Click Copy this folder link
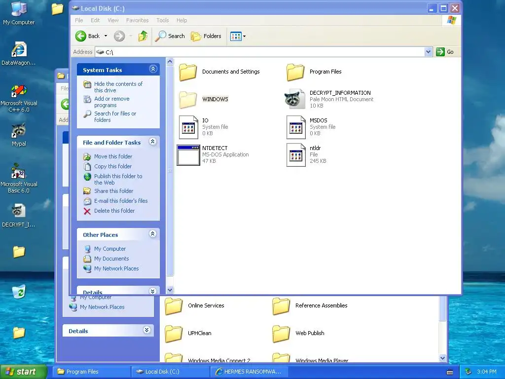 coord(113,166)
